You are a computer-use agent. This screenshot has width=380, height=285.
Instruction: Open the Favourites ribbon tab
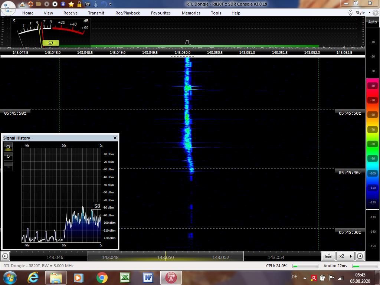coord(161,13)
